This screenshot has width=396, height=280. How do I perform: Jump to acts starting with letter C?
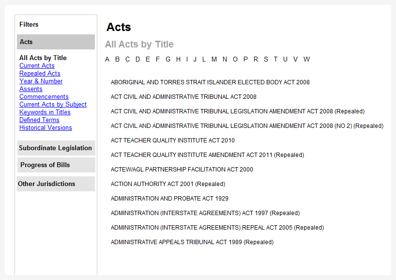pyautogui.click(x=127, y=60)
